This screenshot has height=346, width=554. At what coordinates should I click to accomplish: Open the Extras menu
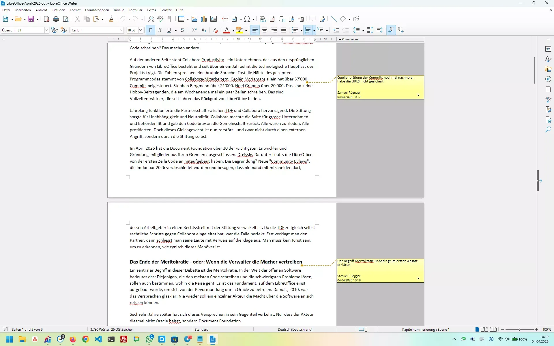(151, 10)
